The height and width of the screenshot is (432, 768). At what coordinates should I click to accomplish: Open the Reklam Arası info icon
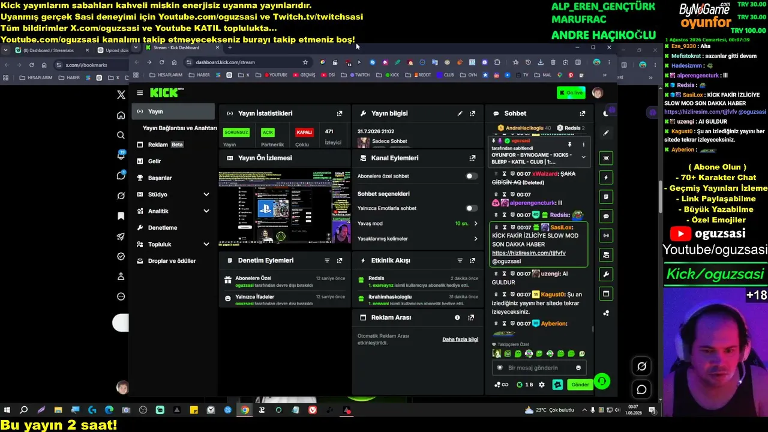tap(457, 317)
